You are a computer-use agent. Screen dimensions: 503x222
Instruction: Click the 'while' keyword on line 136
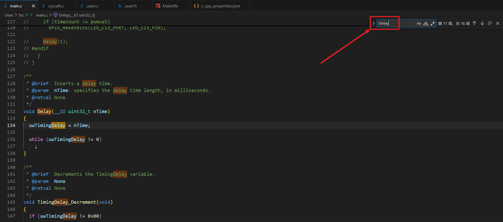[x=36, y=139]
